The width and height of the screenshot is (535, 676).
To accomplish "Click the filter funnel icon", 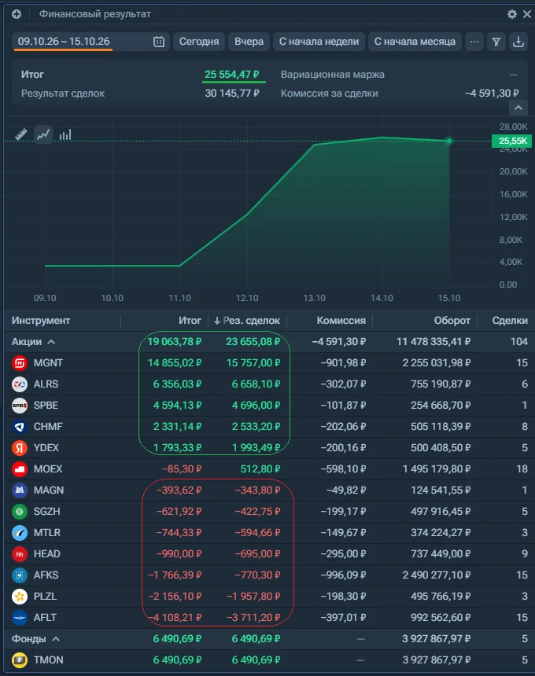I will pos(496,42).
